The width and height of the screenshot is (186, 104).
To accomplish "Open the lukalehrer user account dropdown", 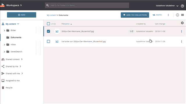I will pos(167,6).
